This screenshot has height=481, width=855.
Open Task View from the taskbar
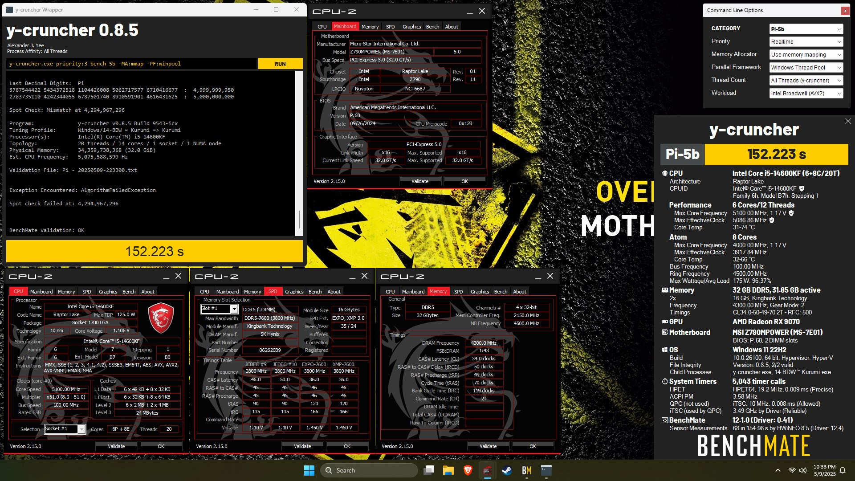[x=429, y=470]
